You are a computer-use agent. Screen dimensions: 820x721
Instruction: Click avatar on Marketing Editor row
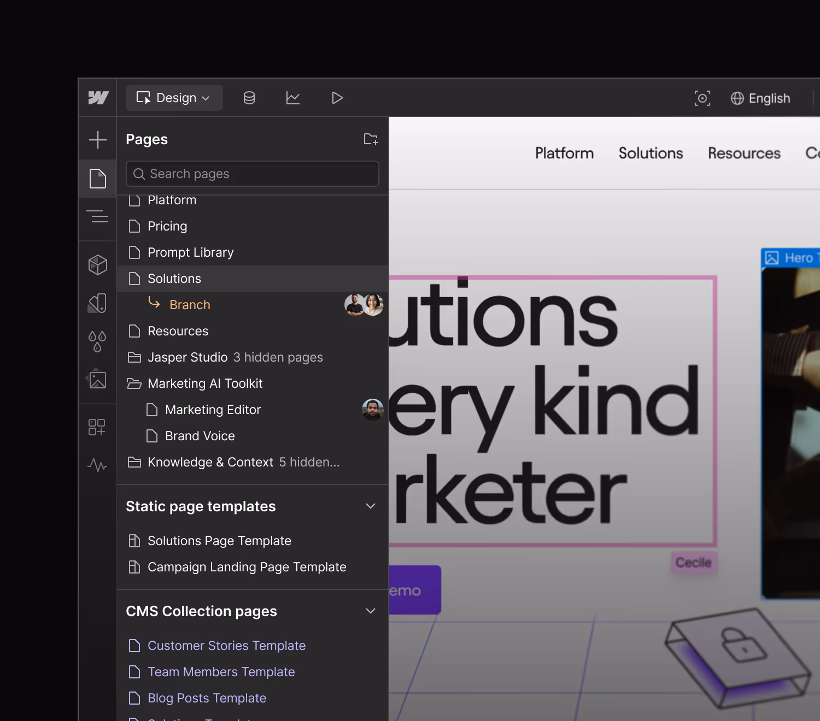373,410
